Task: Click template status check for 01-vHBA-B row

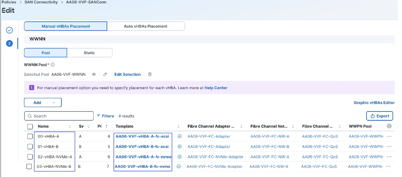Action: [180, 147]
